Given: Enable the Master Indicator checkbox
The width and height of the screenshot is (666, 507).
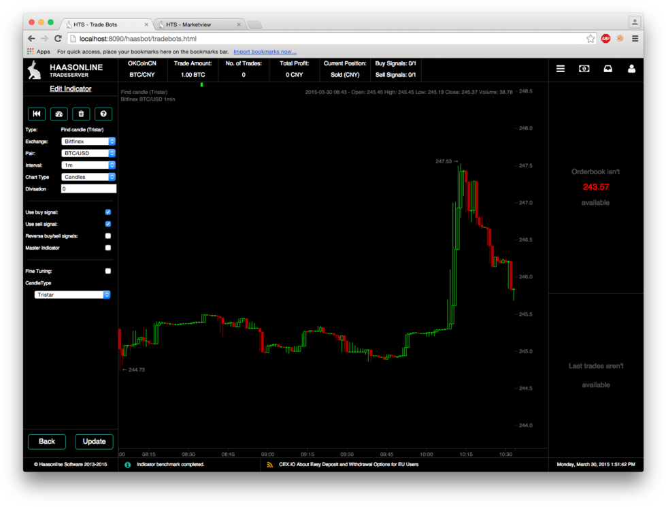Looking at the screenshot, I should tap(108, 248).
